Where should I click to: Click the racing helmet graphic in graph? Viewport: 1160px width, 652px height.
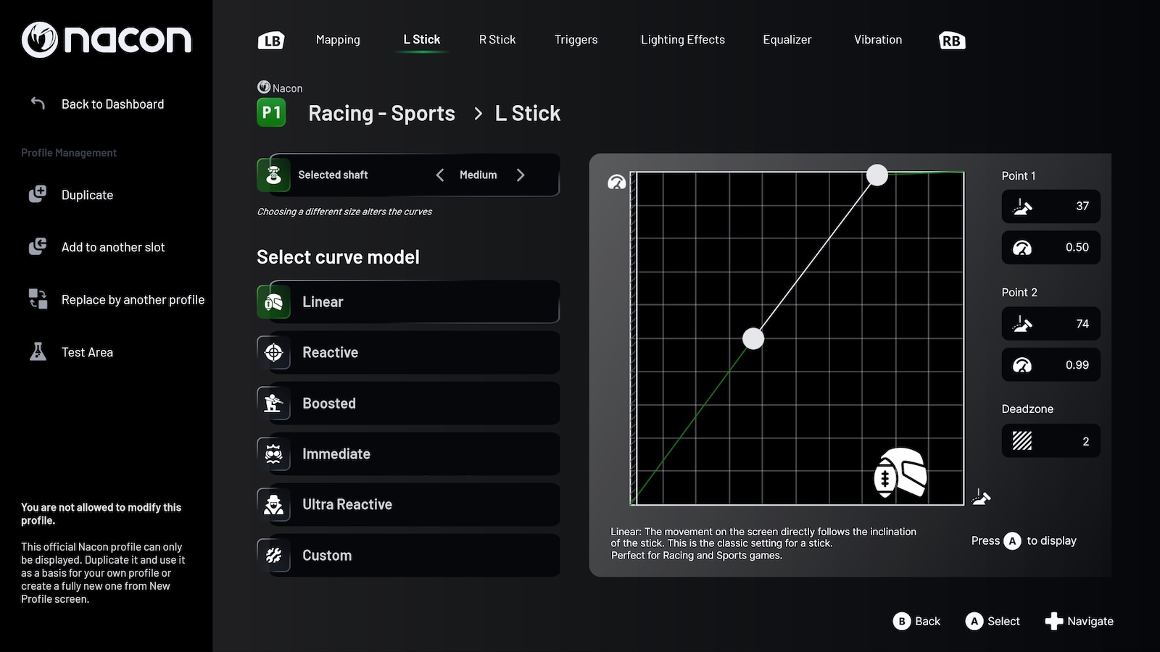tap(900, 472)
